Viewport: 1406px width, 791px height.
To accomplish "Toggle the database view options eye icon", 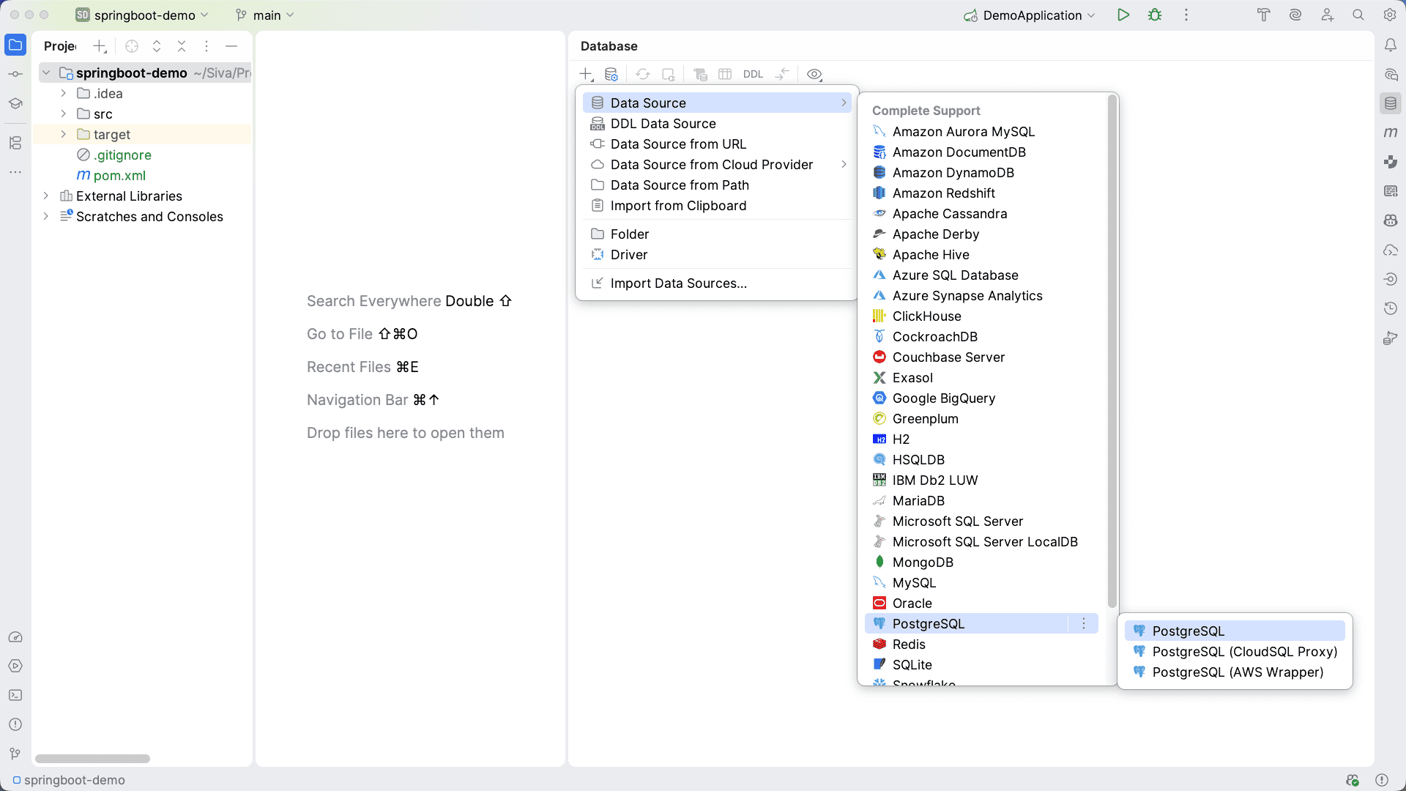I will tap(814, 74).
